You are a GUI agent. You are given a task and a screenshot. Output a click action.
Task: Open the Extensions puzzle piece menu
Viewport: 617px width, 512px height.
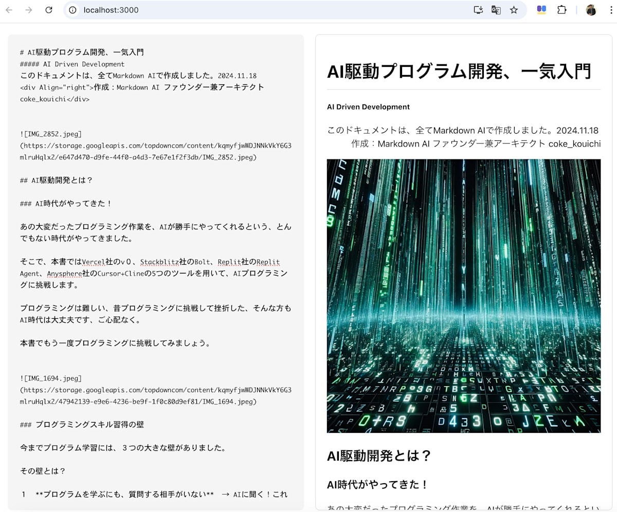pos(562,10)
